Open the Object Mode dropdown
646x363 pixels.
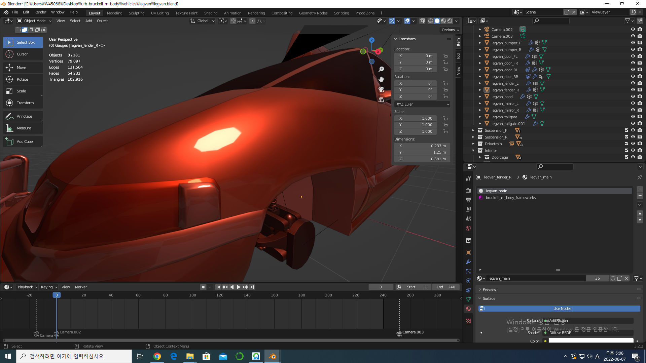34,21
